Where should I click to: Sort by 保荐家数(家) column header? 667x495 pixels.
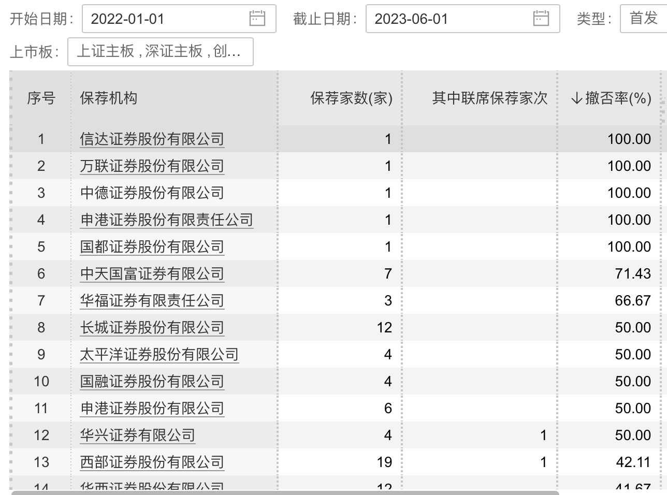click(x=340, y=98)
